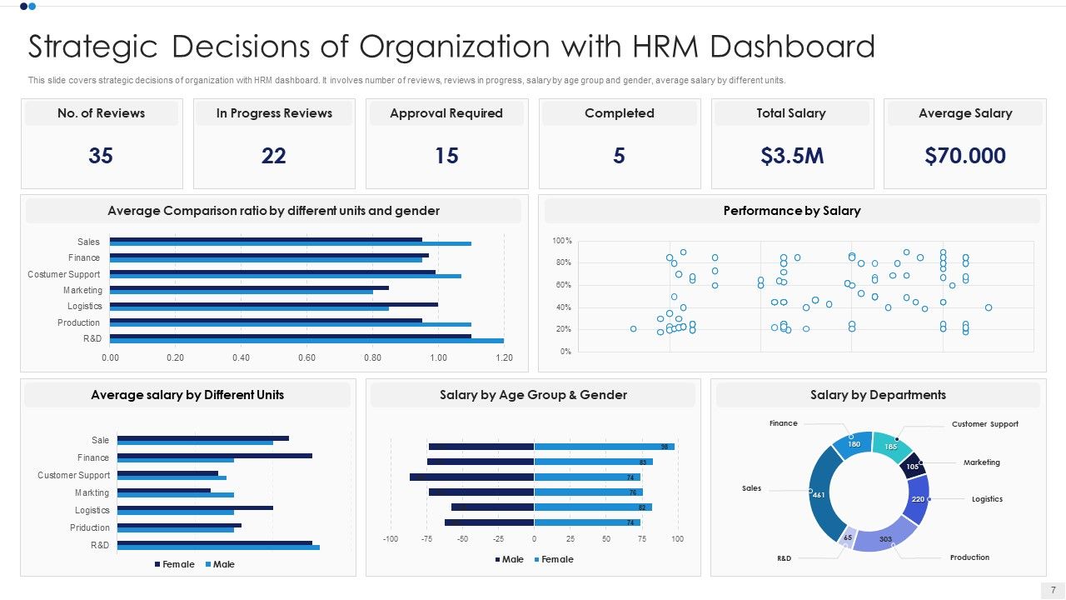Select 'Sales' callout label beside donut chart

click(751, 488)
